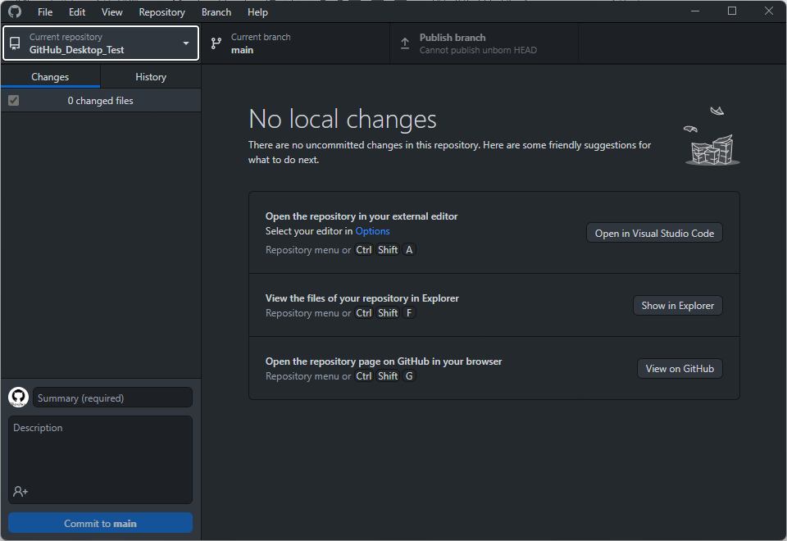This screenshot has height=541, width=787.
Task: Click the G shortcut key badge
Action: (x=409, y=376)
